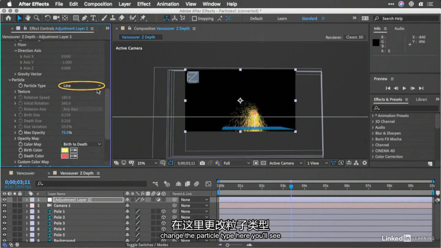Screen dimensions: 441x248
Task: Open the Death Color red swatch
Action: [65, 156]
